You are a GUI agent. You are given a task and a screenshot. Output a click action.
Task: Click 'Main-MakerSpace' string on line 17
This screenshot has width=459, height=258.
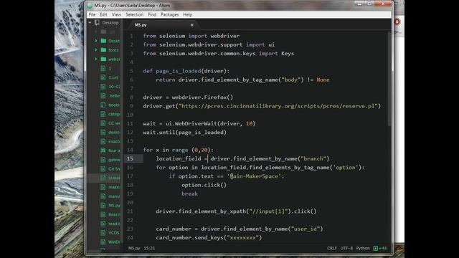pos(254,176)
